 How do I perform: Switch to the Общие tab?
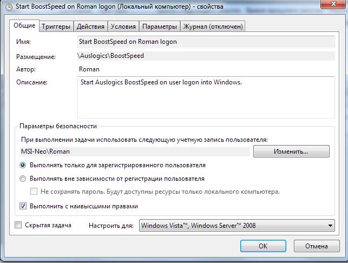(24, 25)
